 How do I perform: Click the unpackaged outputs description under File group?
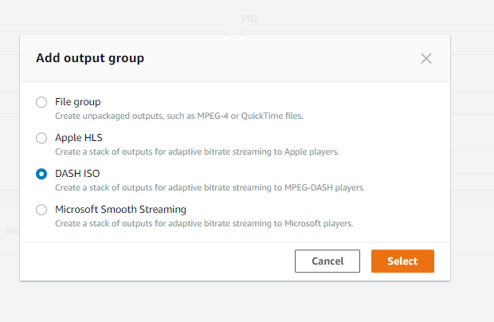click(178, 116)
